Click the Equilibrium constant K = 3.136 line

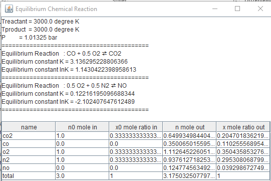(x=65, y=62)
